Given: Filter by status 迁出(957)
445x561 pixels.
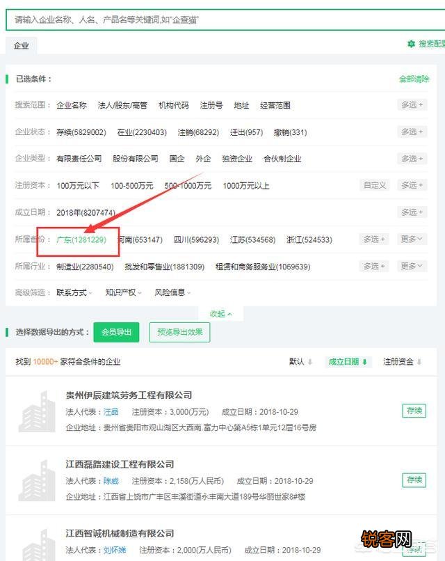Looking at the screenshot, I should tap(246, 132).
